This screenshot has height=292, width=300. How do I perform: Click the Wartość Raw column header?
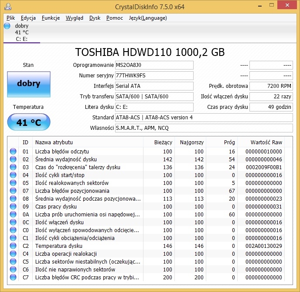point(261,142)
